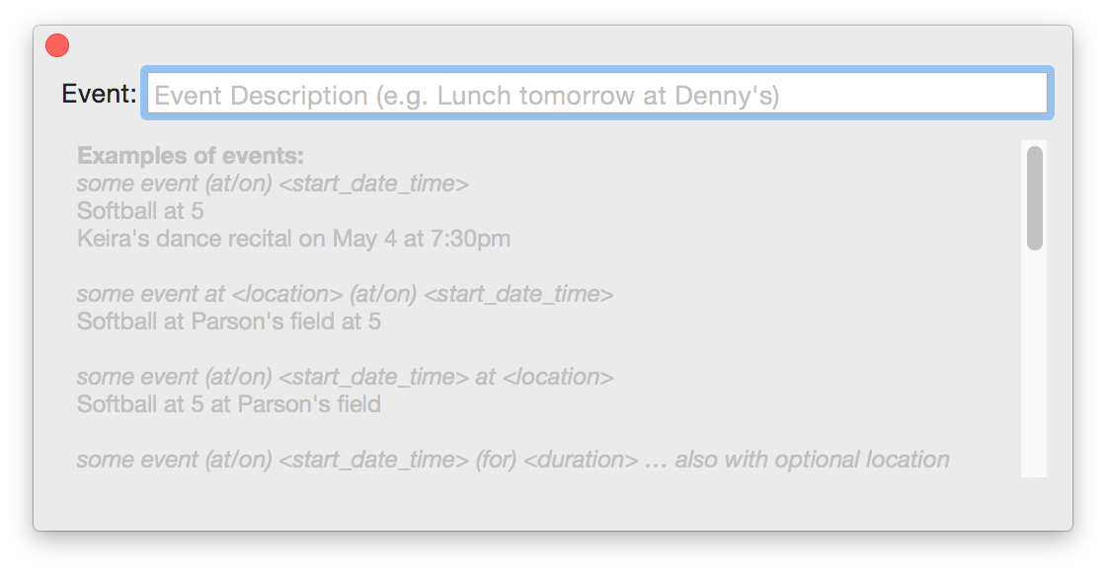
Task: Click the Event Description input field
Action: [596, 93]
